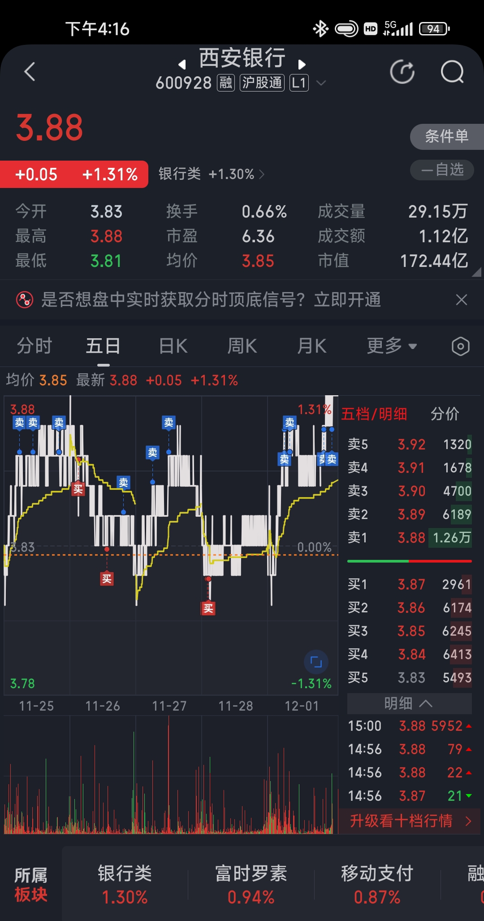This screenshot has width=484, height=921.
Task: Tap the 融 margin badge
Action: (226, 83)
